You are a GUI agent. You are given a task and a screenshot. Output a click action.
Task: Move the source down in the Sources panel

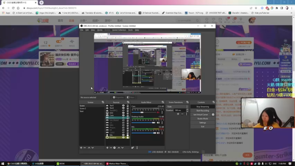point(122,148)
